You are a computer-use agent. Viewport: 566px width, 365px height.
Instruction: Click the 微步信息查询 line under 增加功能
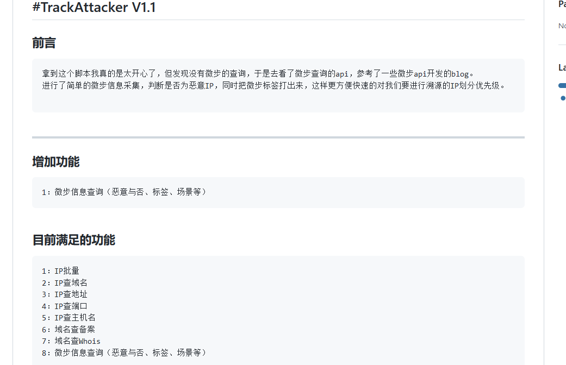125,192
